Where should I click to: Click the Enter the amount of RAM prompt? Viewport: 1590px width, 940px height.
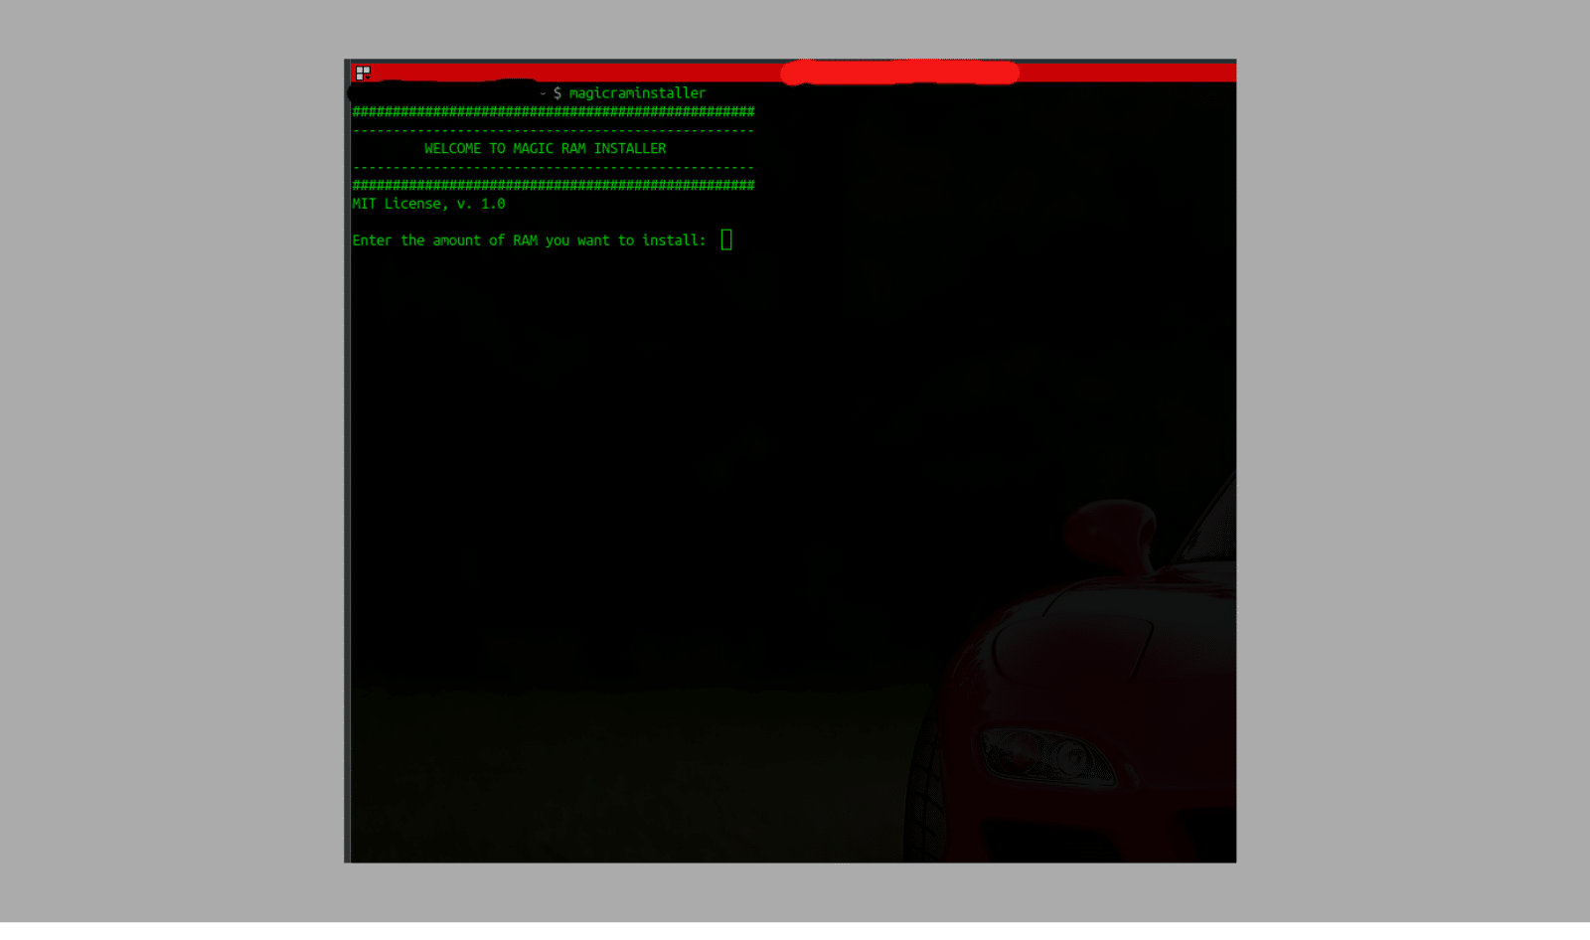tap(529, 240)
